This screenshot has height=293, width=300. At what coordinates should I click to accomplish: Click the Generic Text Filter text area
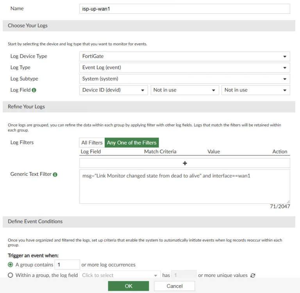pyautogui.click(x=185, y=187)
